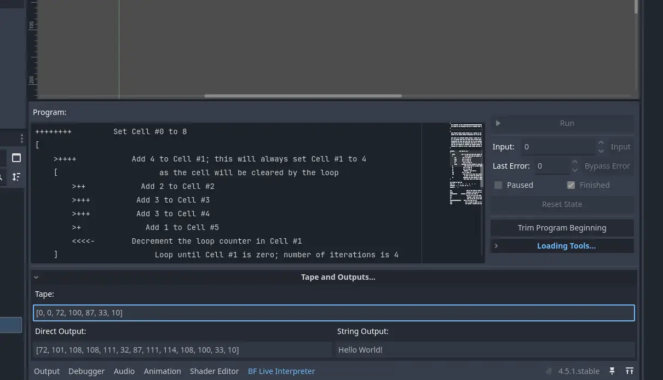The width and height of the screenshot is (663, 380).
Task: Click the panel layout icon in left dock
Action: pyautogui.click(x=16, y=158)
